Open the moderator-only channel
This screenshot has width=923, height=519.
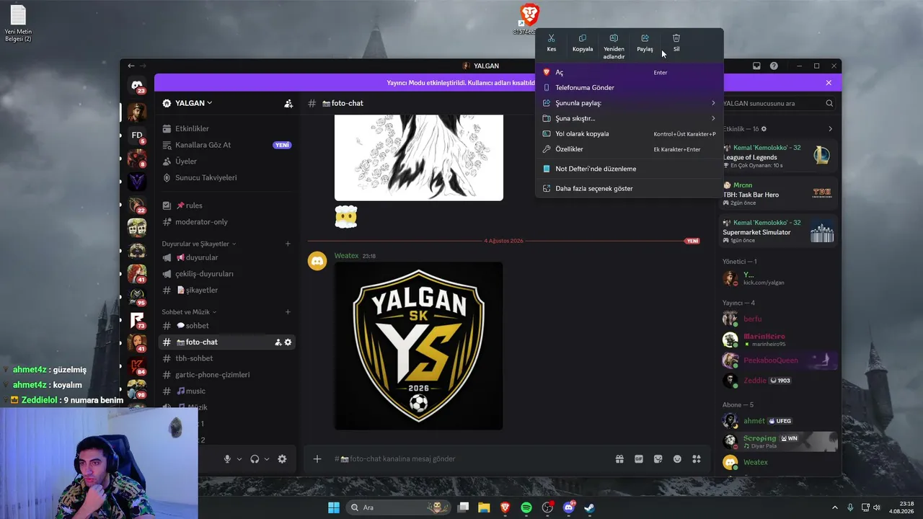click(226, 222)
